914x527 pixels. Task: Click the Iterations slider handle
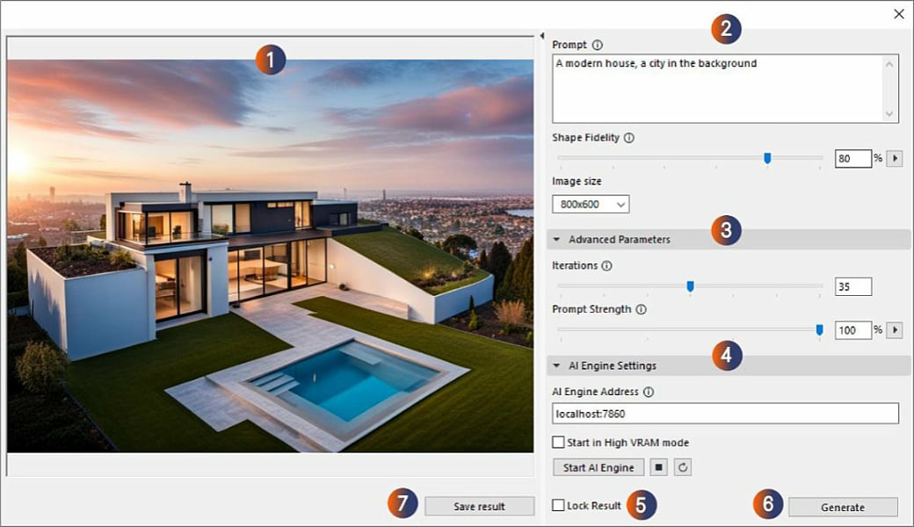[691, 285]
